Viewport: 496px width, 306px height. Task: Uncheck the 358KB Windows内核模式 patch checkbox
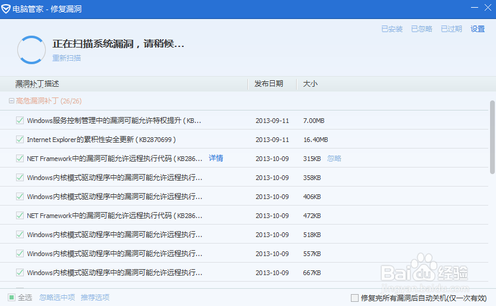pos(20,177)
